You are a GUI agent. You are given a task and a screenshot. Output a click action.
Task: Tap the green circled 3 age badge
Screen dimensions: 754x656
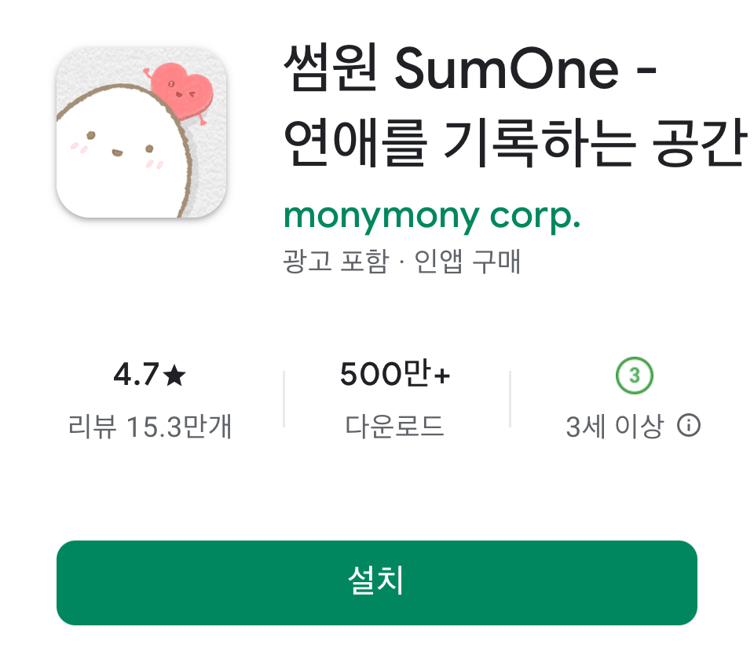(635, 375)
